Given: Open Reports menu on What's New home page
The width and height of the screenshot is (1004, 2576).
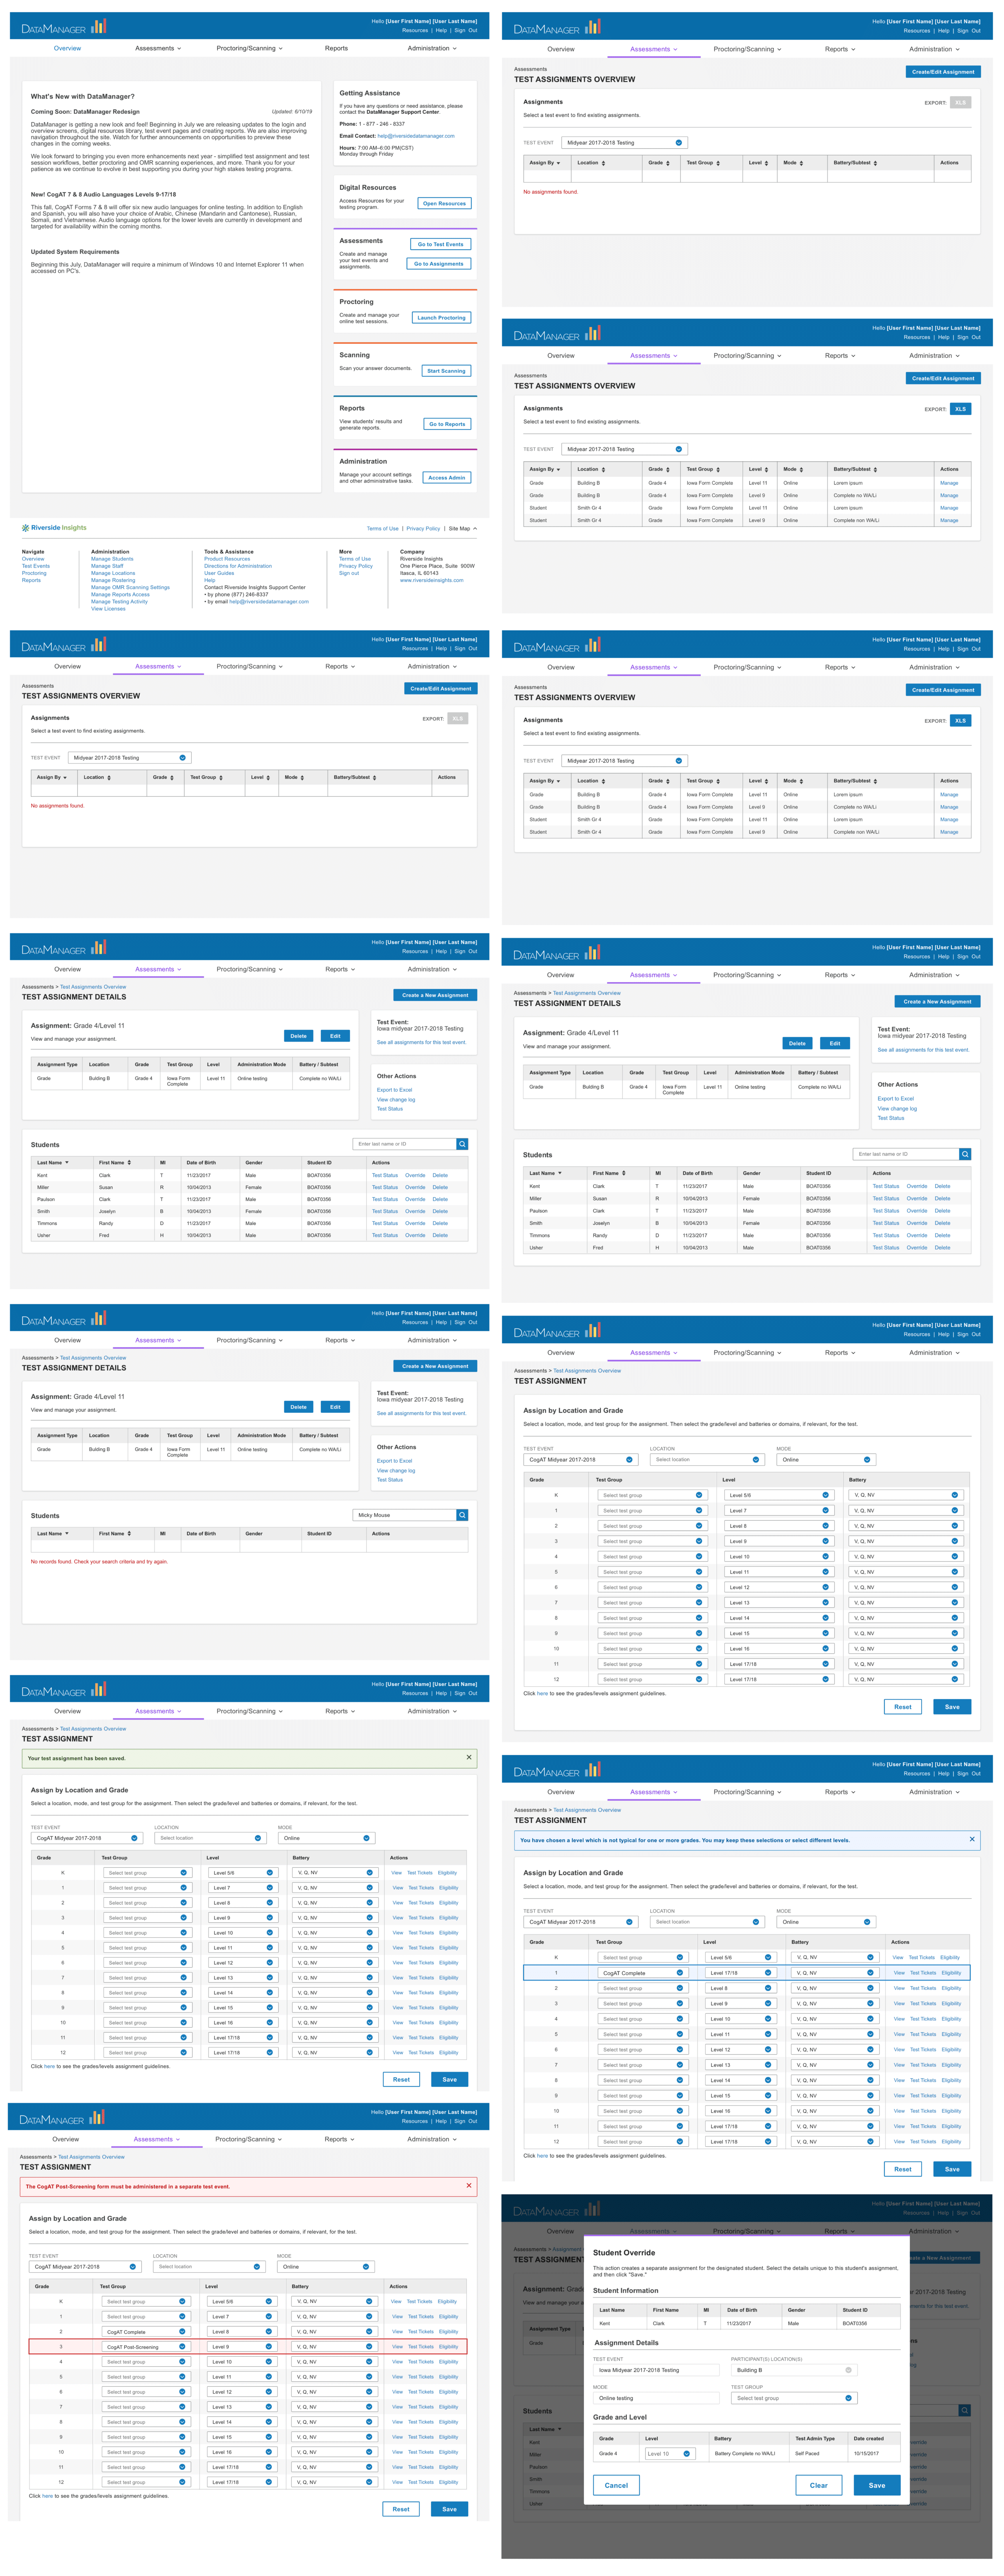Looking at the screenshot, I should 336,48.
